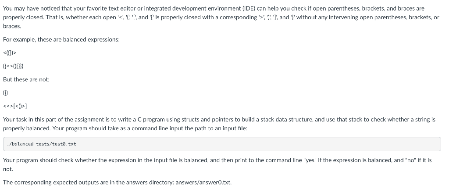Click the standalone word 'braces.'
The image size is (449, 194).
pos(12,26)
